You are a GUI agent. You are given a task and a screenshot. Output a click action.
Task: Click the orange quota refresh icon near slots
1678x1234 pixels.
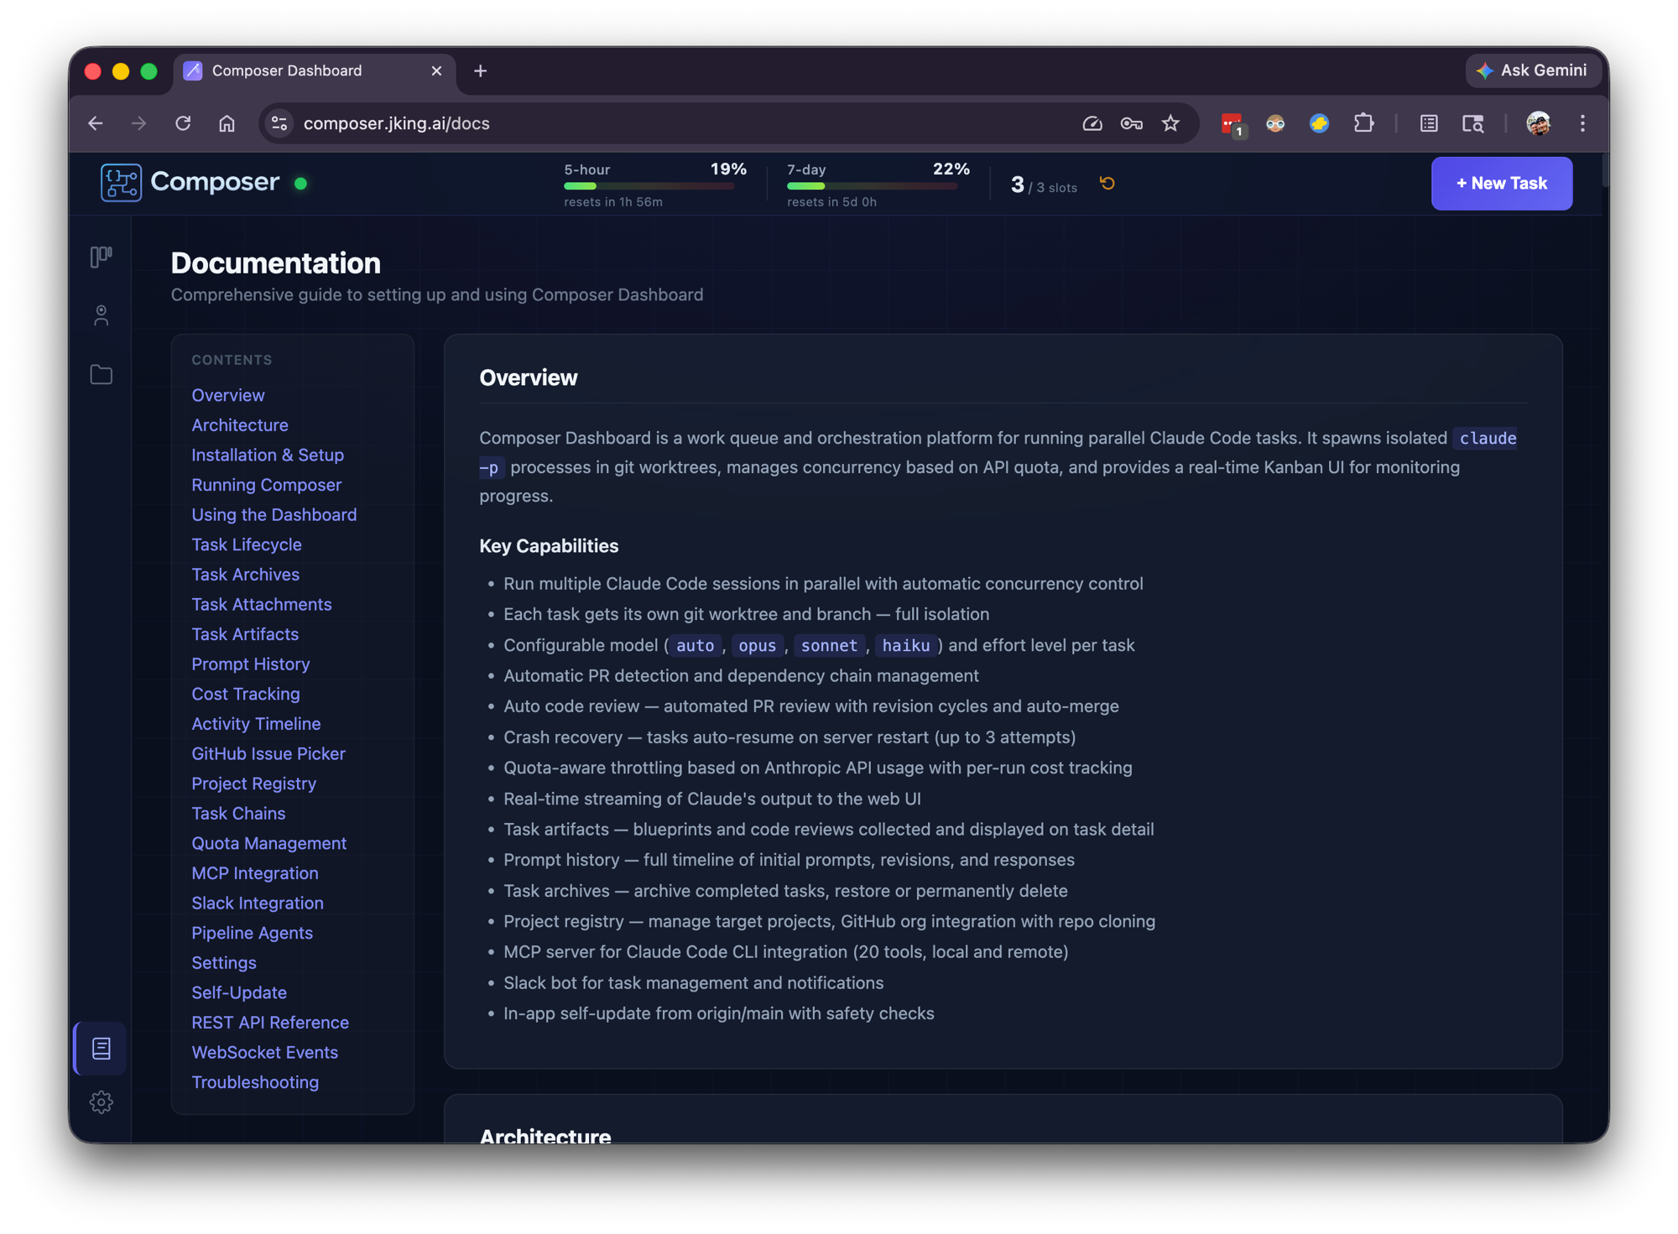coord(1107,183)
